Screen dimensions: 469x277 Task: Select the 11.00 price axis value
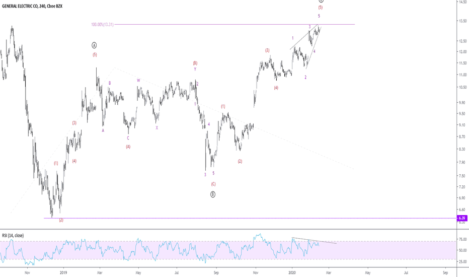pos(463,75)
